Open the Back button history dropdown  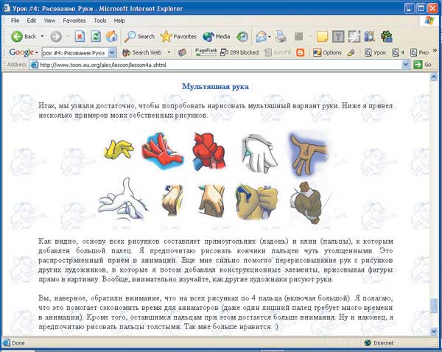coord(42,37)
